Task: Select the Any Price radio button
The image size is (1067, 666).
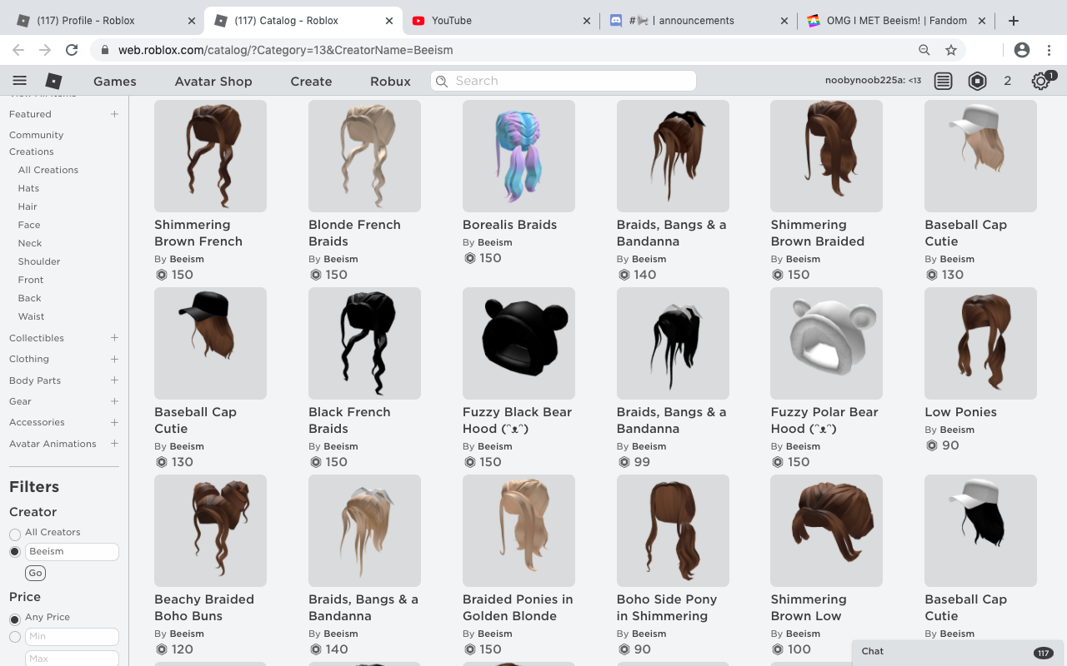Action: click(x=15, y=619)
